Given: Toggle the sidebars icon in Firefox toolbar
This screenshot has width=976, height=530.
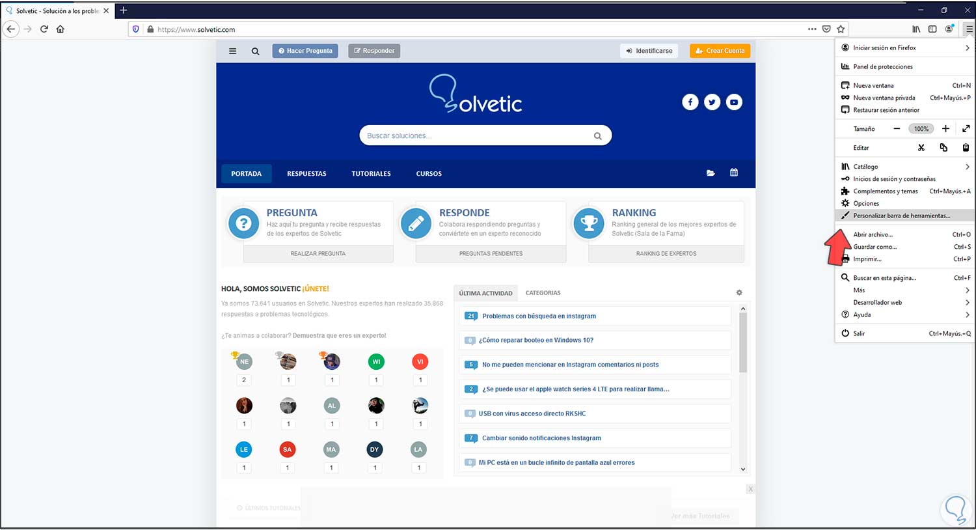Looking at the screenshot, I should (x=932, y=29).
